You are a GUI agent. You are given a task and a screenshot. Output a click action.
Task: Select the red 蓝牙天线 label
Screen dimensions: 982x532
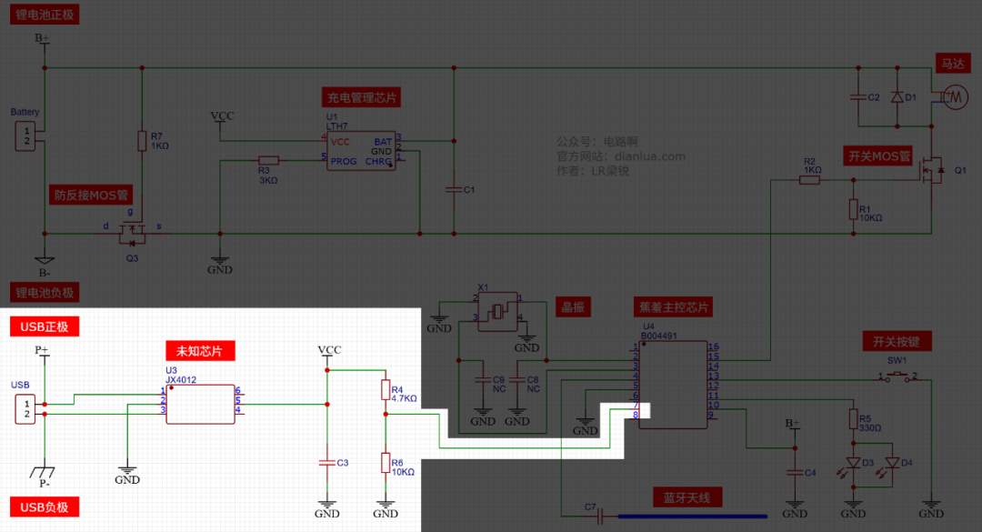[687, 497]
